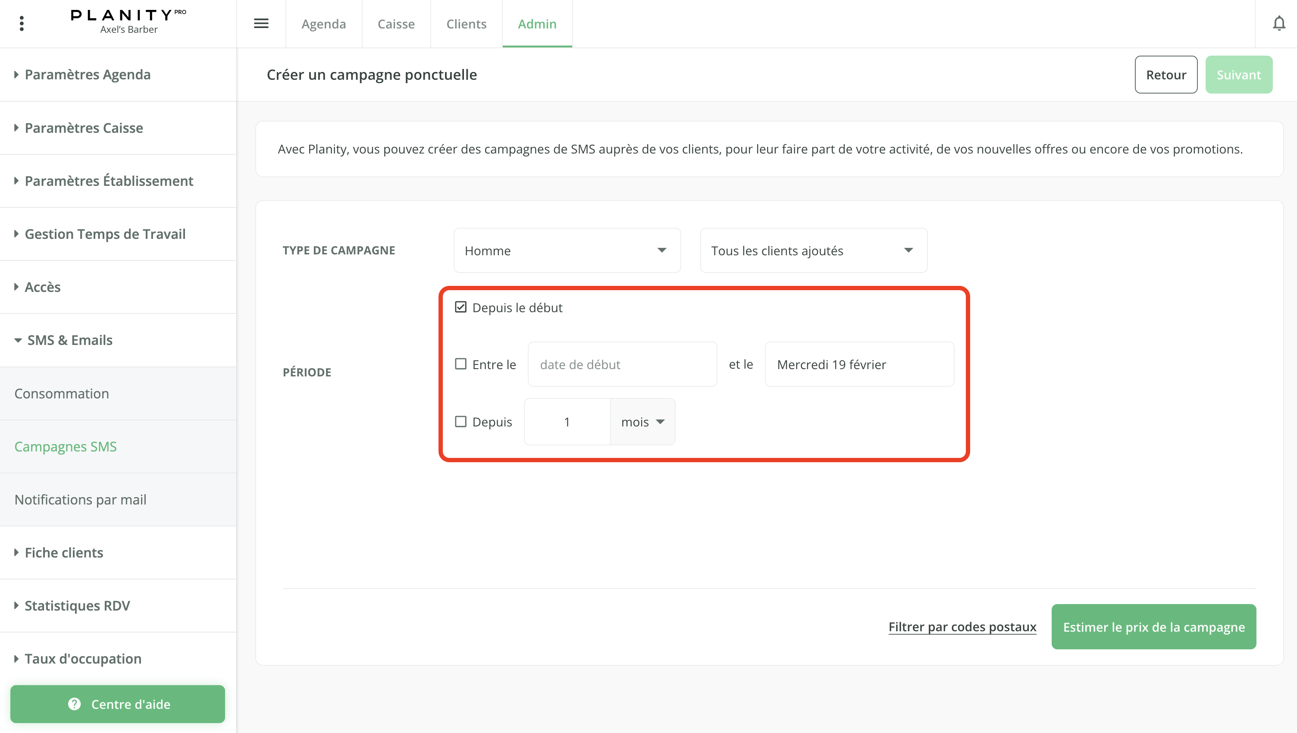Image resolution: width=1297 pixels, height=733 pixels.
Task: Click the Planity Pro logo
Action: tap(128, 15)
